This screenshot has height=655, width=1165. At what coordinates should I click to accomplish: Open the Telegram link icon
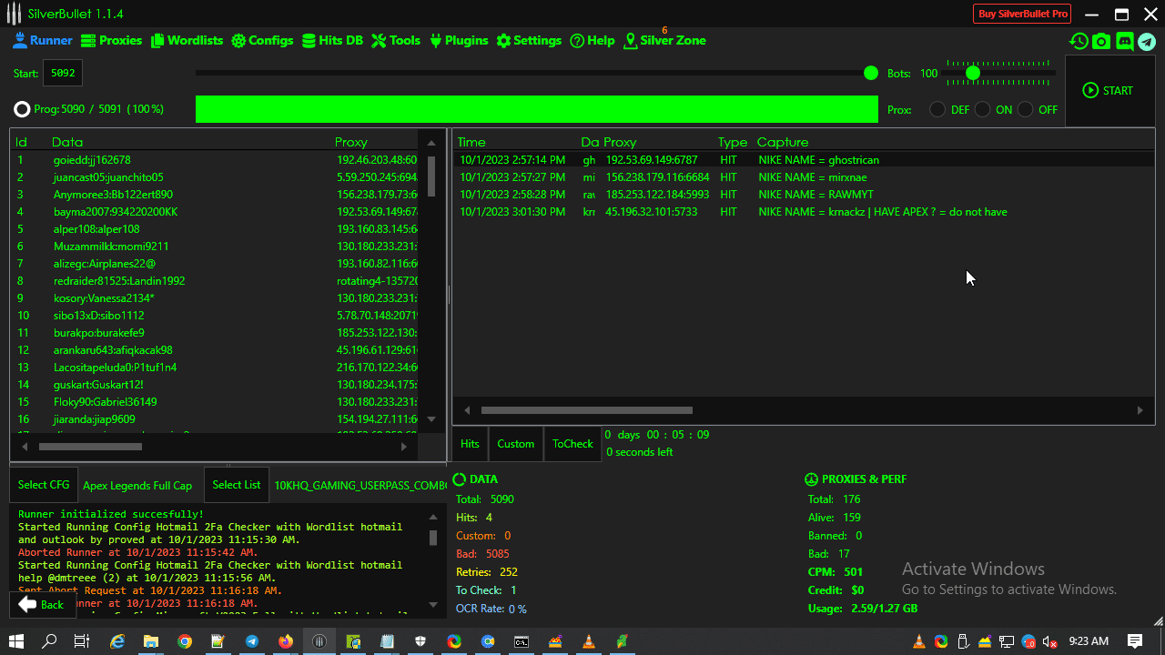pos(1147,41)
